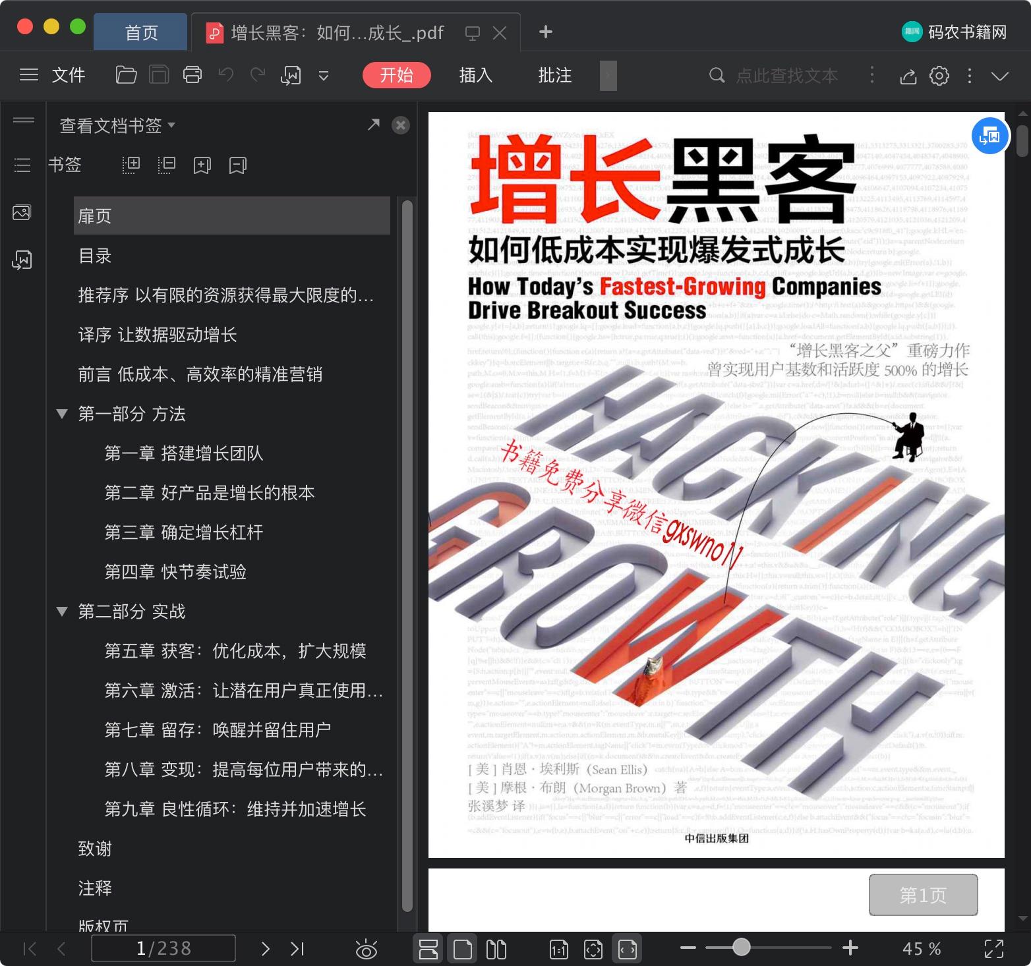Viewport: 1031px width, 966px height.
Task: Collapse the 第二部分 实战 section triangle
Action: pyautogui.click(x=62, y=611)
